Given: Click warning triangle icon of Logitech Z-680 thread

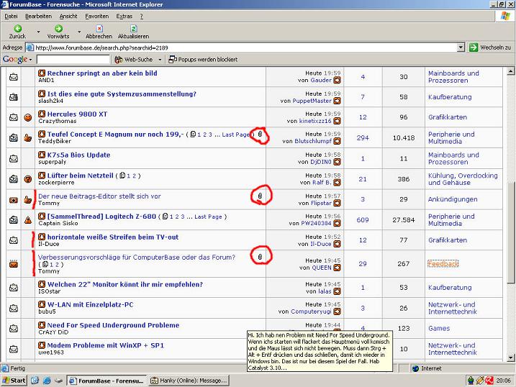Looking at the screenshot, I should coord(28,220).
